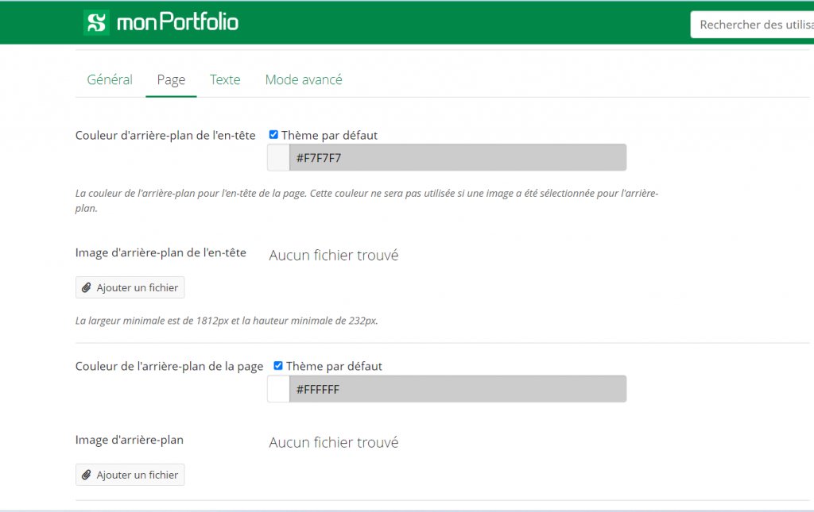Image resolution: width=814 pixels, height=512 pixels.
Task: Uncheck Thème par défaut for header color
Action: point(274,135)
